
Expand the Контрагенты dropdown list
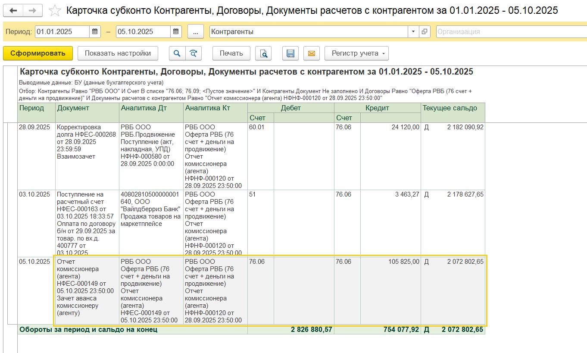[x=413, y=31]
